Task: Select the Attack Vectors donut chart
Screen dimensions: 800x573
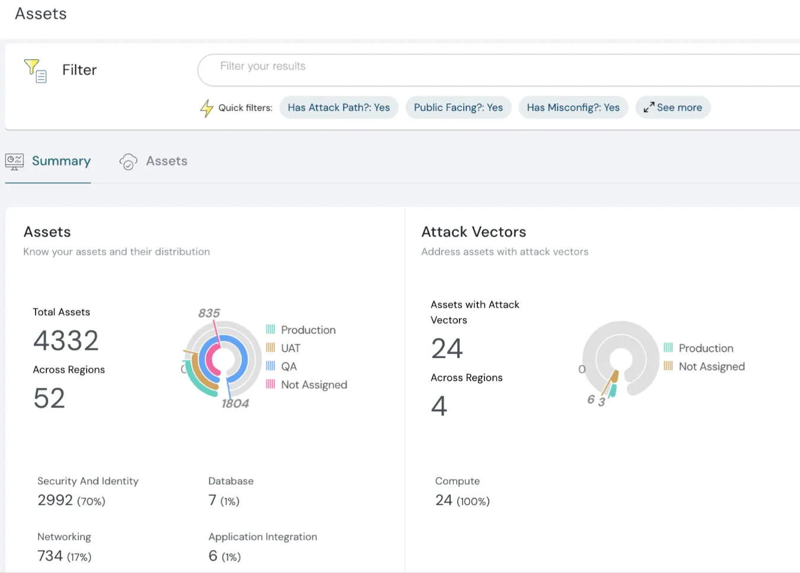Action: click(620, 359)
